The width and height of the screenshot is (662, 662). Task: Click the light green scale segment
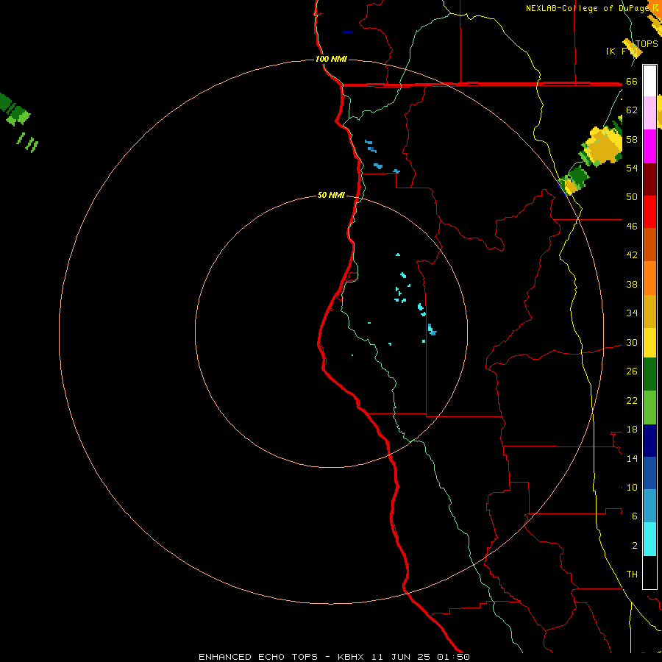click(x=649, y=407)
